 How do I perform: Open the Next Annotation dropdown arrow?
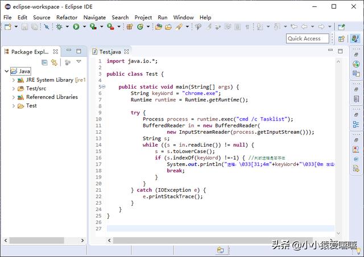268,27
